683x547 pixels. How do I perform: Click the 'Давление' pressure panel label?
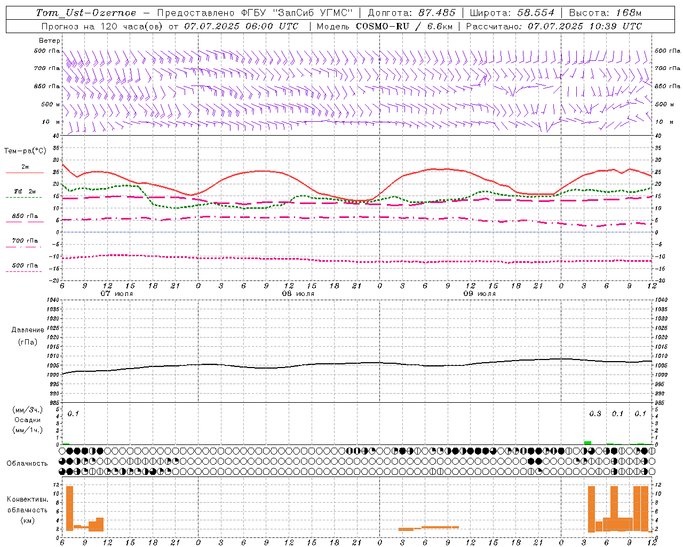(28, 330)
